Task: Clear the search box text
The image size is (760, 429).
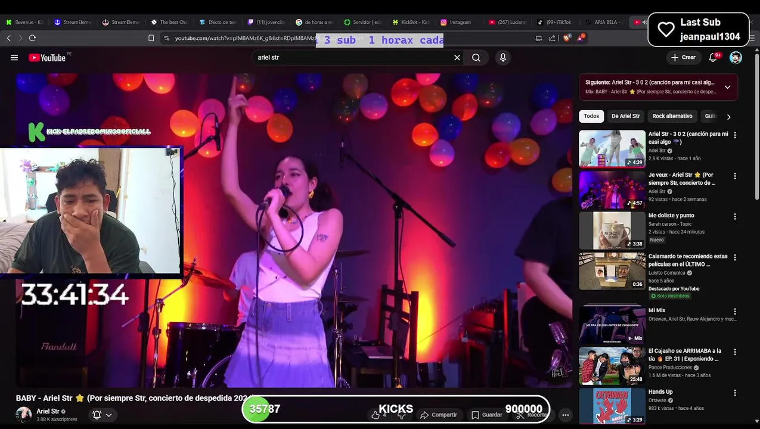Action: 457,58
